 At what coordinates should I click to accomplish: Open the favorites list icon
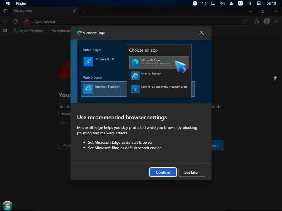point(257,21)
